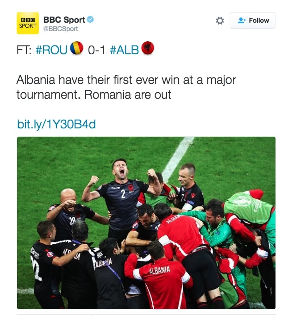Open the BBC Sport yellow avatar logo
Viewport: 294px width, 317px height.
click(28, 23)
